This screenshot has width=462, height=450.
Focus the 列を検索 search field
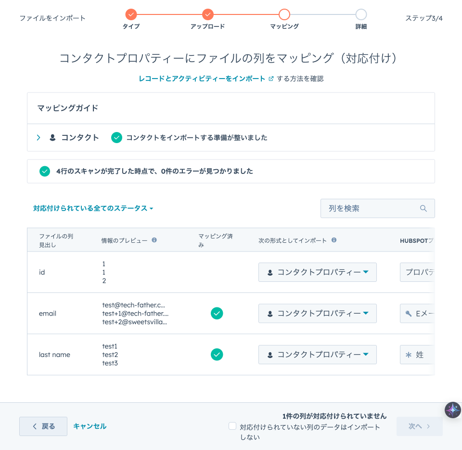click(377, 209)
